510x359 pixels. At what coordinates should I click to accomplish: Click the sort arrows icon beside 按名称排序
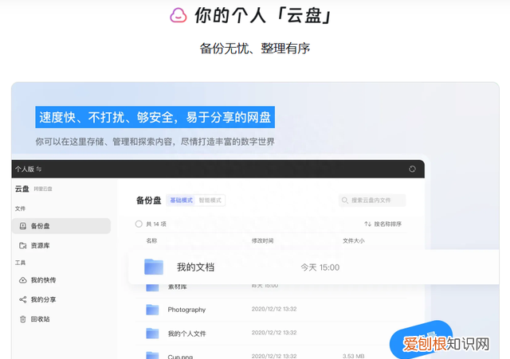pos(367,224)
